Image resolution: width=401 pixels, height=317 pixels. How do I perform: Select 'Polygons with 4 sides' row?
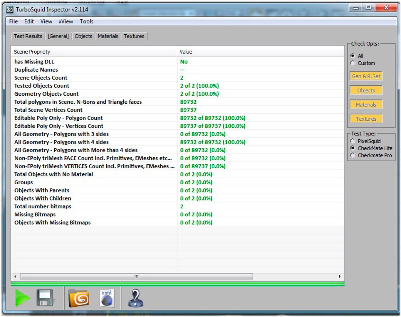coord(178,142)
